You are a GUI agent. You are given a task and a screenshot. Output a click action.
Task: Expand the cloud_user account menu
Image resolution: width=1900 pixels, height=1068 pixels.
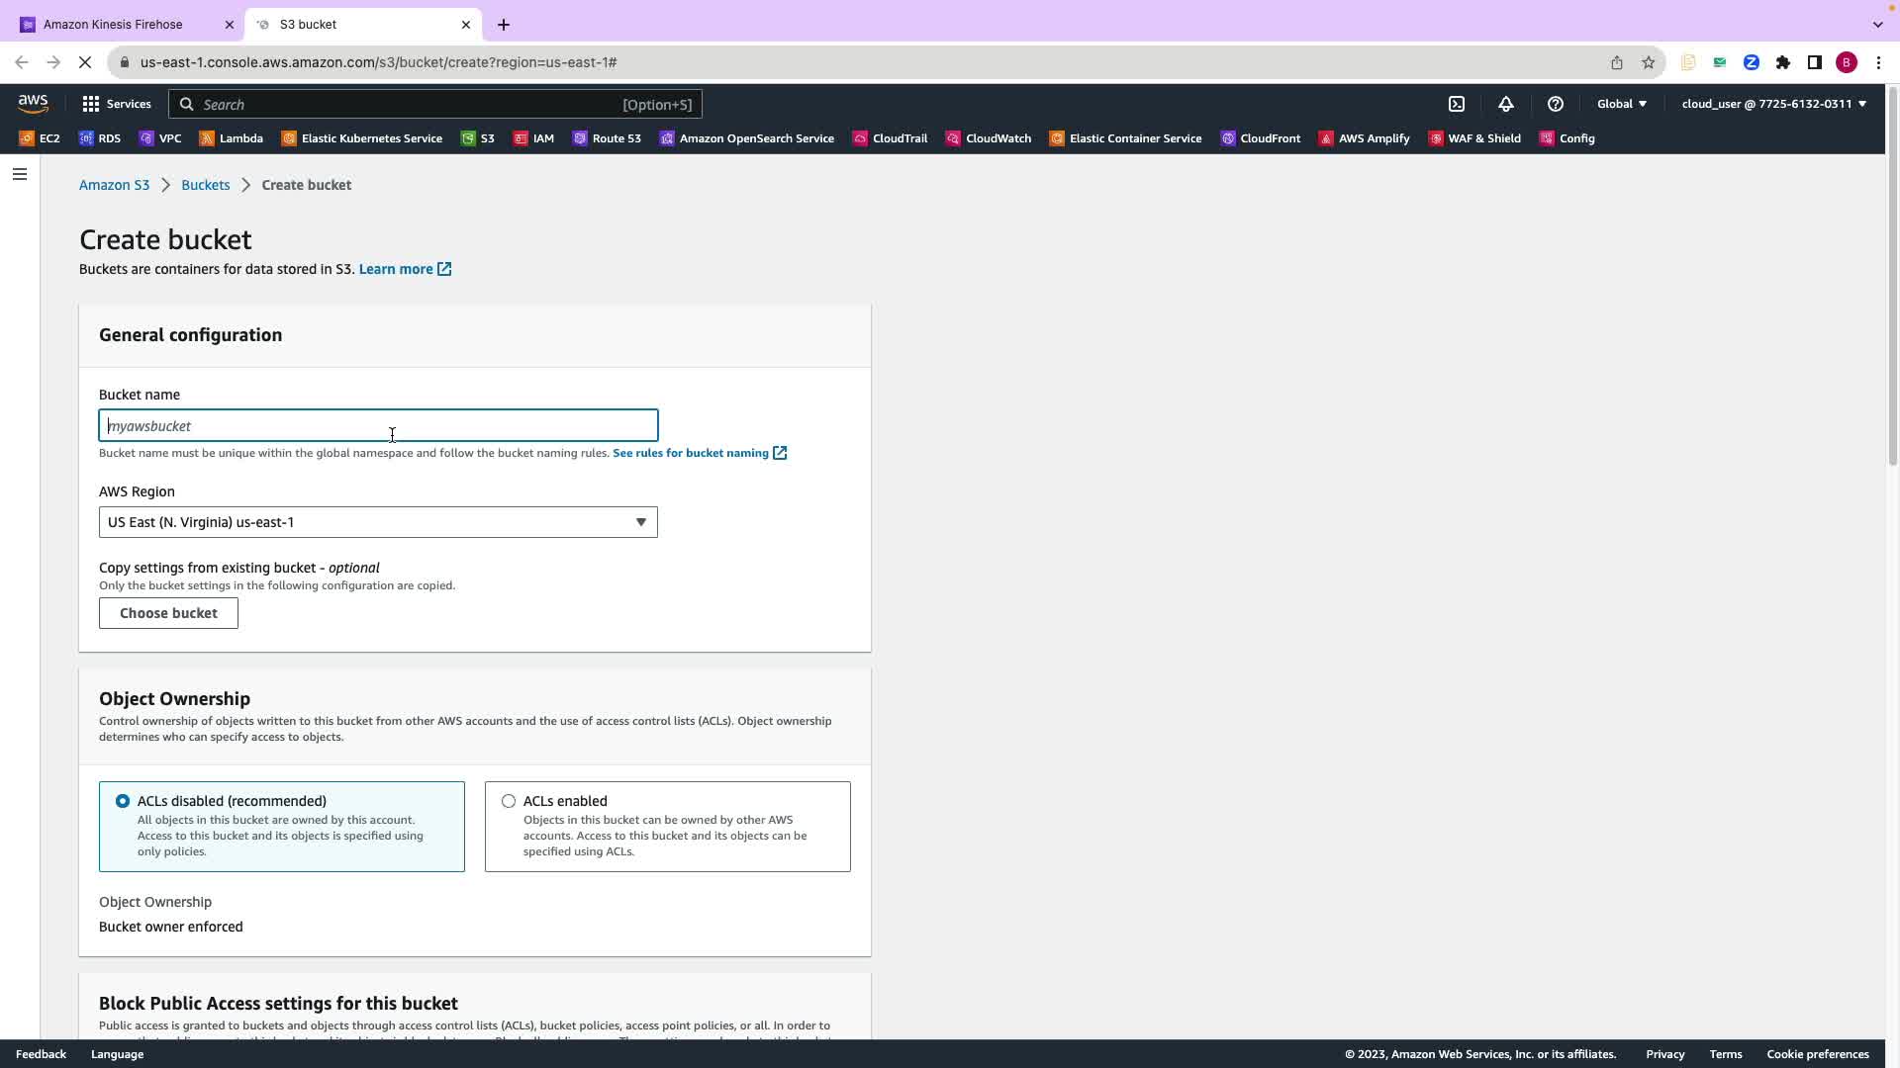pyautogui.click(x=1772, y=104)
